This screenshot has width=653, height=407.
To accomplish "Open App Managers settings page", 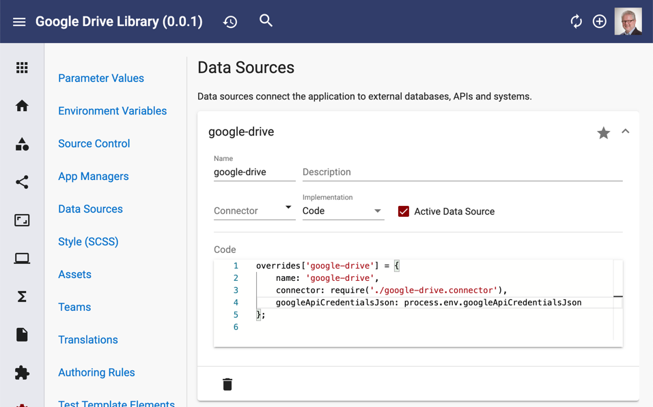I will point(94,177).
